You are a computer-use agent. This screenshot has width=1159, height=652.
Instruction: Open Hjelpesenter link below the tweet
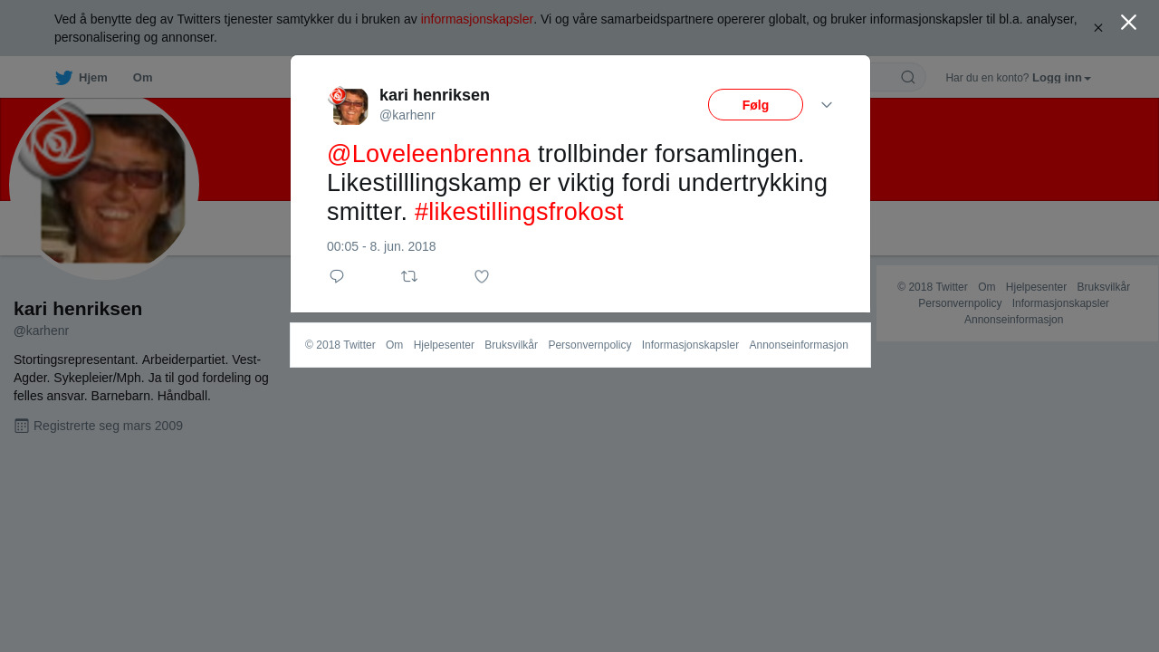444,345
